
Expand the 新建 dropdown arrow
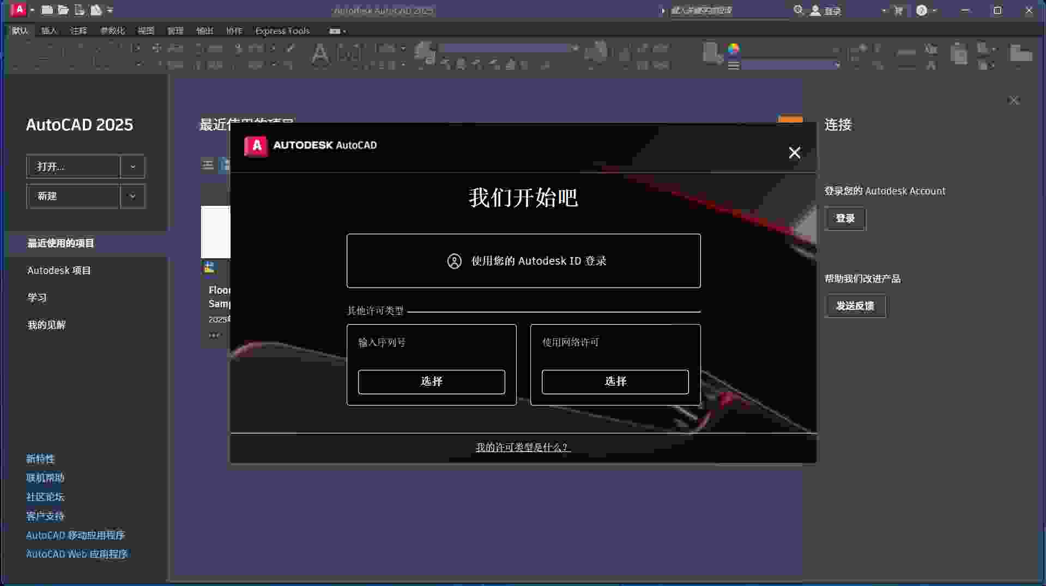pos(132,196)
